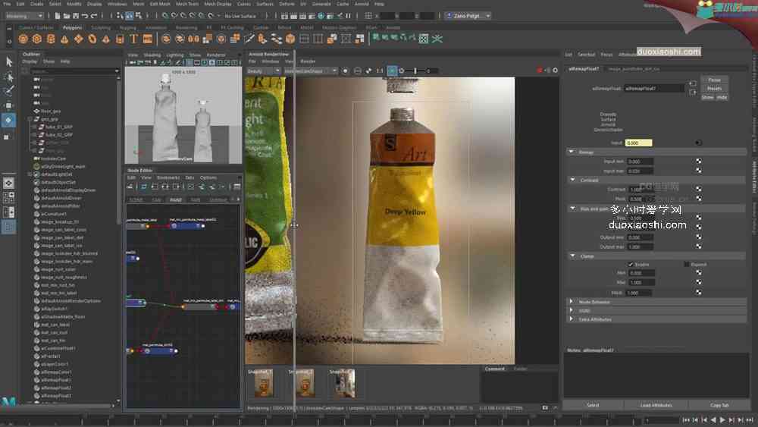Viewport: 758px width, 427px height.
Task: Create a polygon cylinder from the shelf
Action: pos(51,39)
